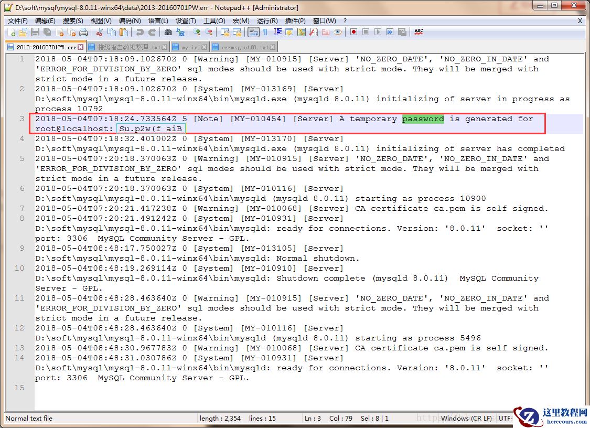
Task: Close the 2013-20160701PW.err tab
Action: (x=81, y=47)
